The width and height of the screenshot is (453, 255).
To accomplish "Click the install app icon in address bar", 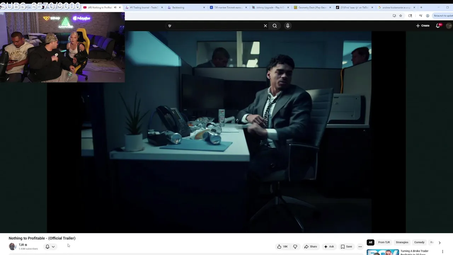I will click(394, 16).
